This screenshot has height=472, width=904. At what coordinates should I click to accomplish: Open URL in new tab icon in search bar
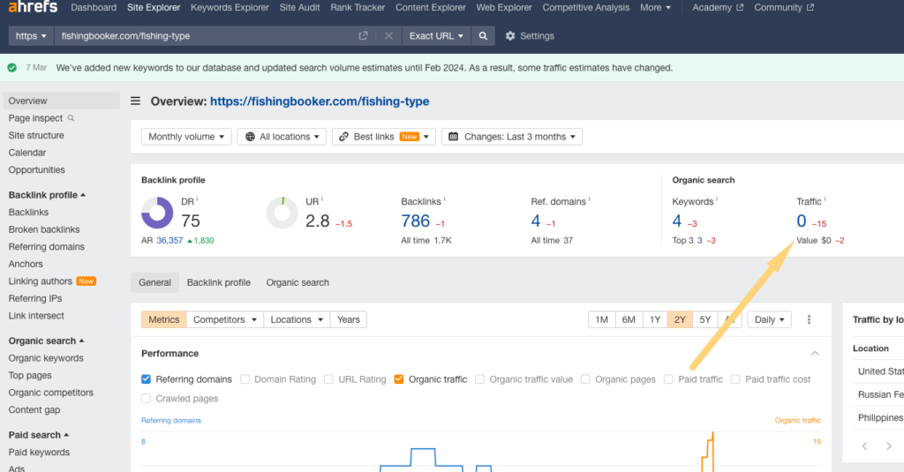tap(363, 36)
